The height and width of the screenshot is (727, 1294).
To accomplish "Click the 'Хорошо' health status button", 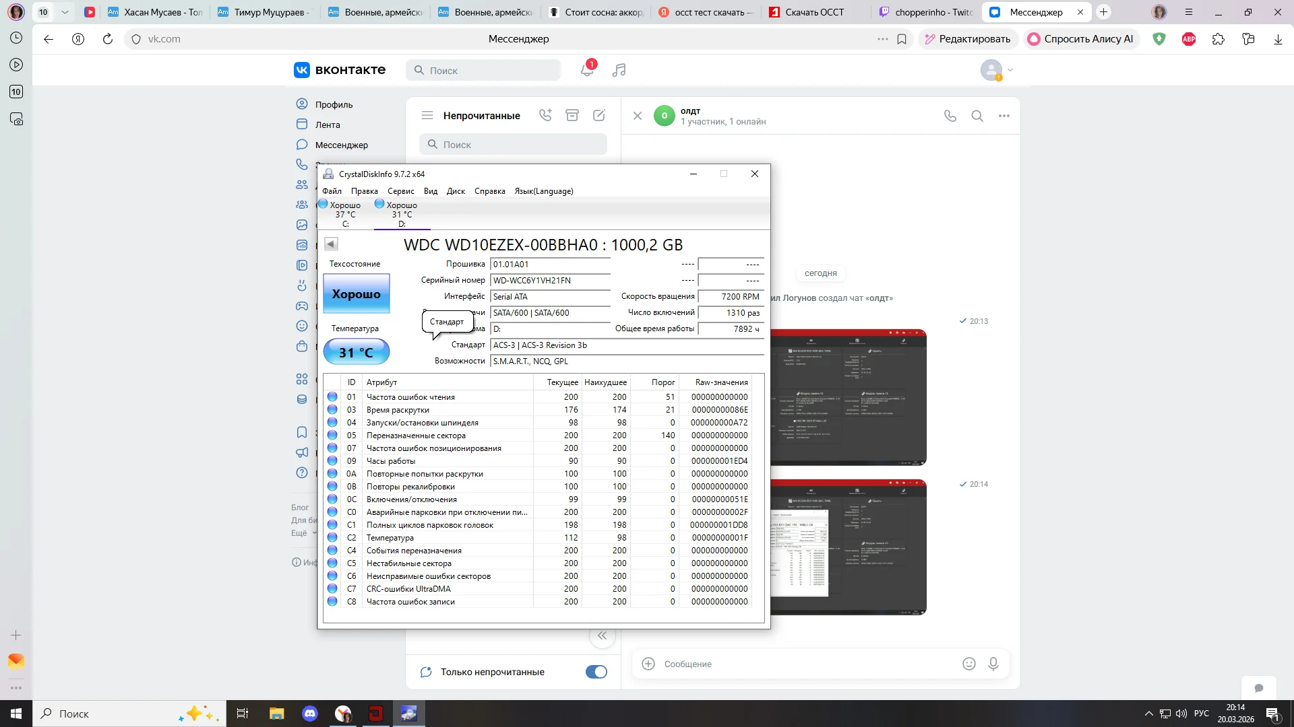I will 357,294.
